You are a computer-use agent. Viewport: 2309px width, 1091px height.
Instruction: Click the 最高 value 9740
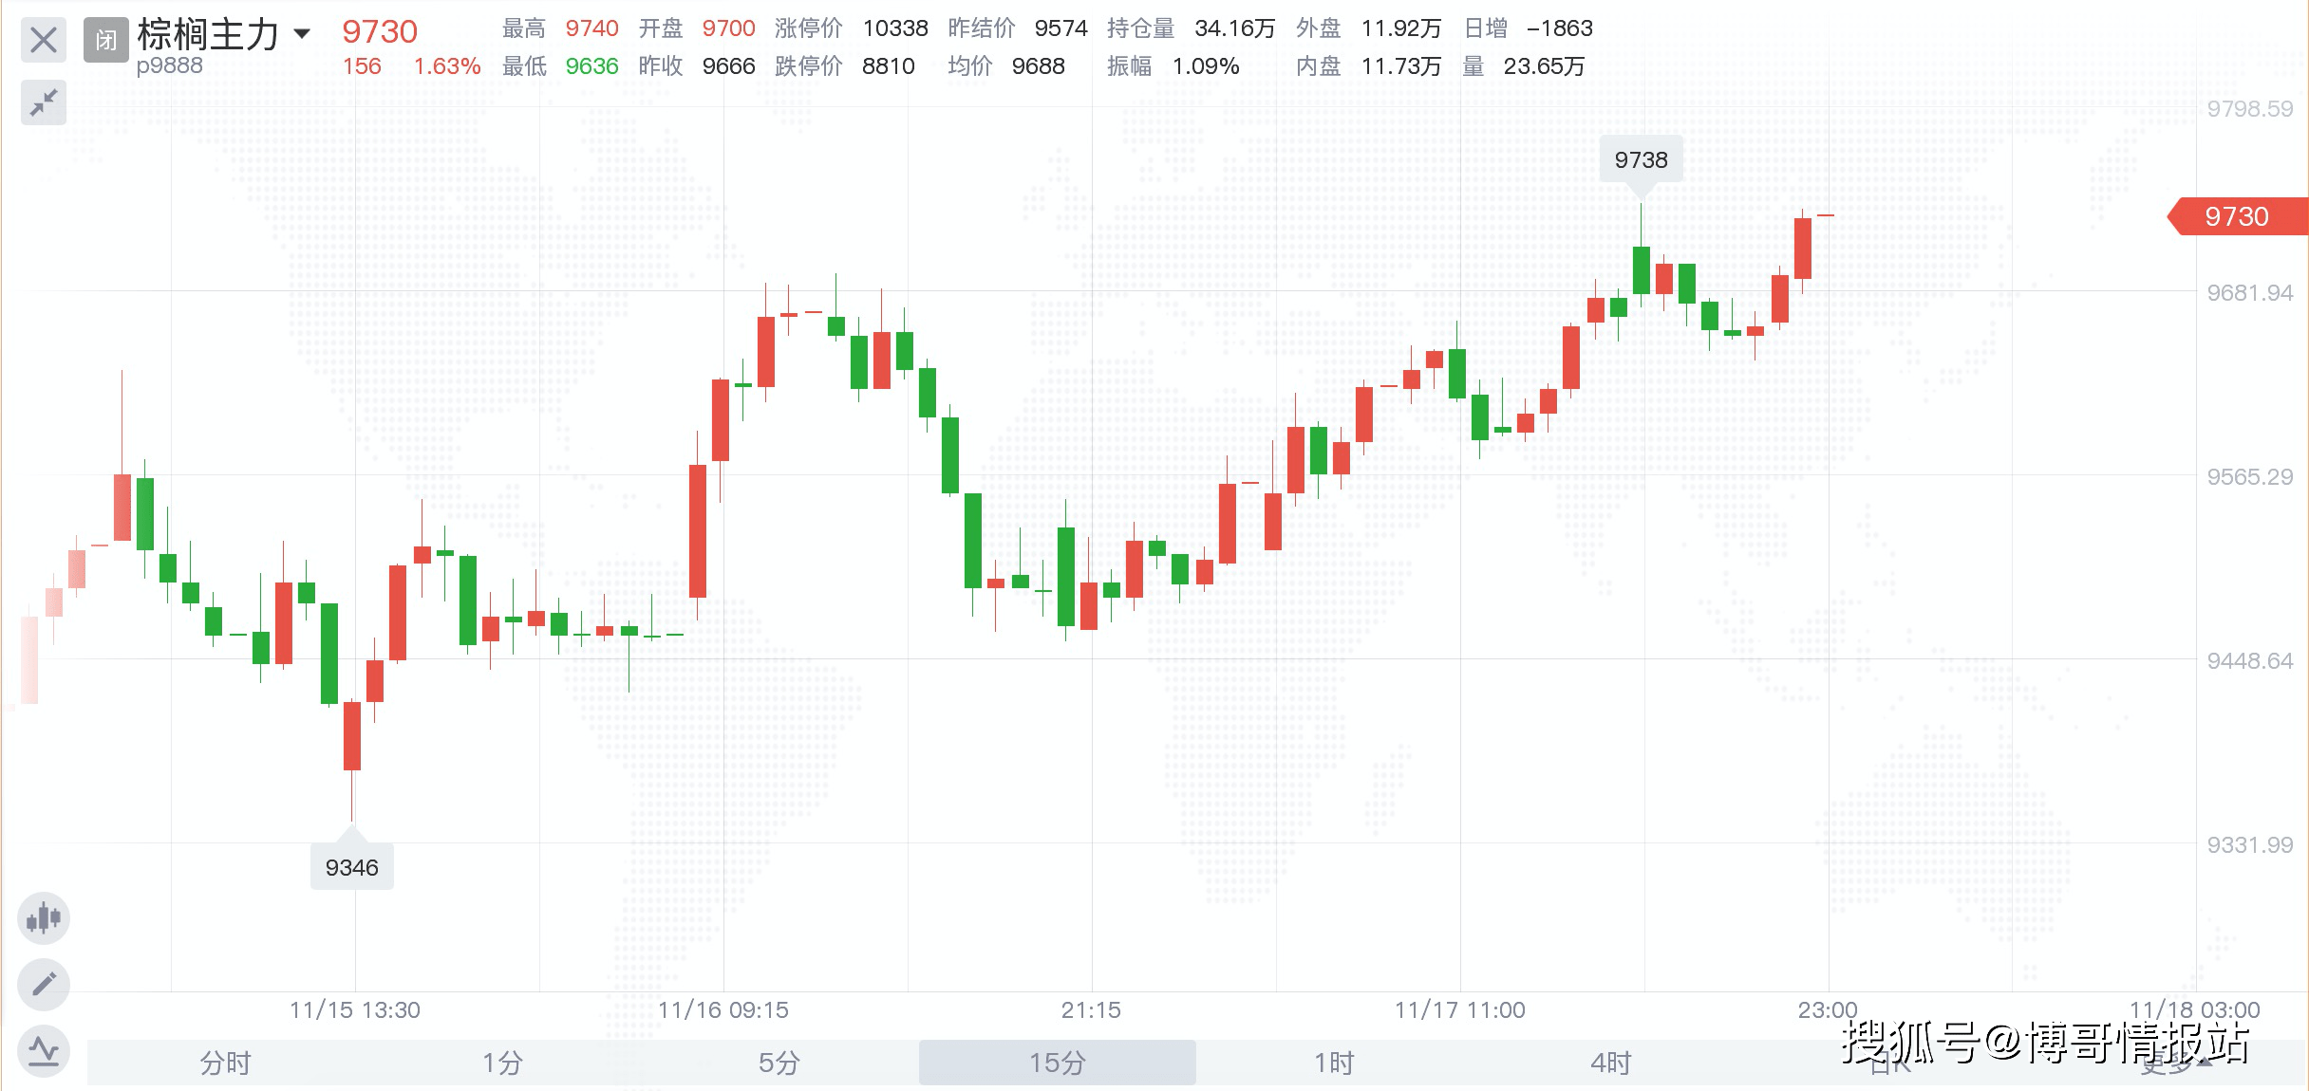[x=592, y=28]
